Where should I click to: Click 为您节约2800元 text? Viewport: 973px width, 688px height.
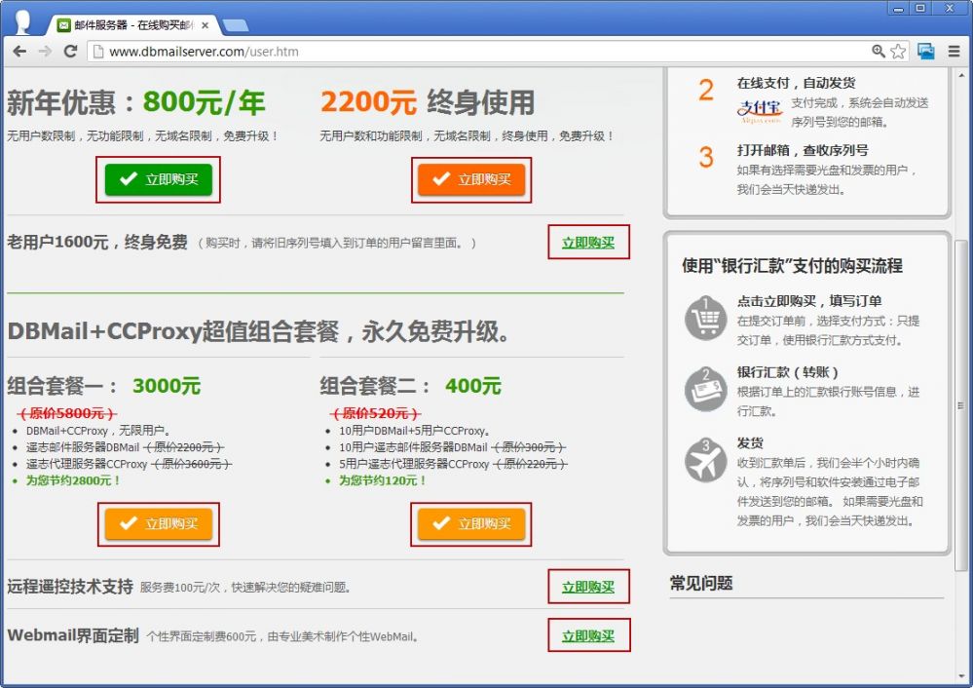coord(73,480)
